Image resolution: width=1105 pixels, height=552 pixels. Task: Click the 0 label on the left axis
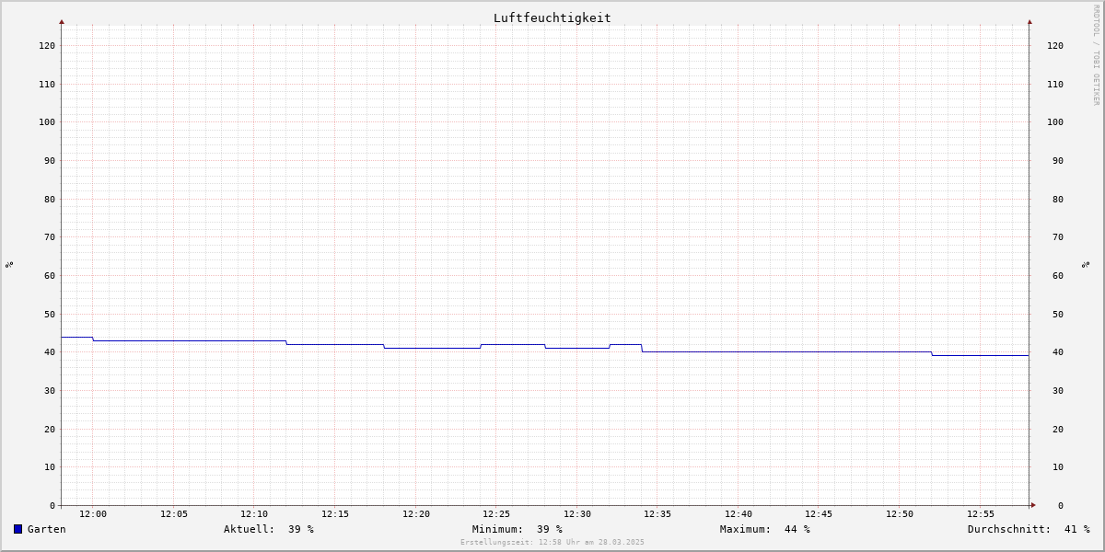pos(52,505)
